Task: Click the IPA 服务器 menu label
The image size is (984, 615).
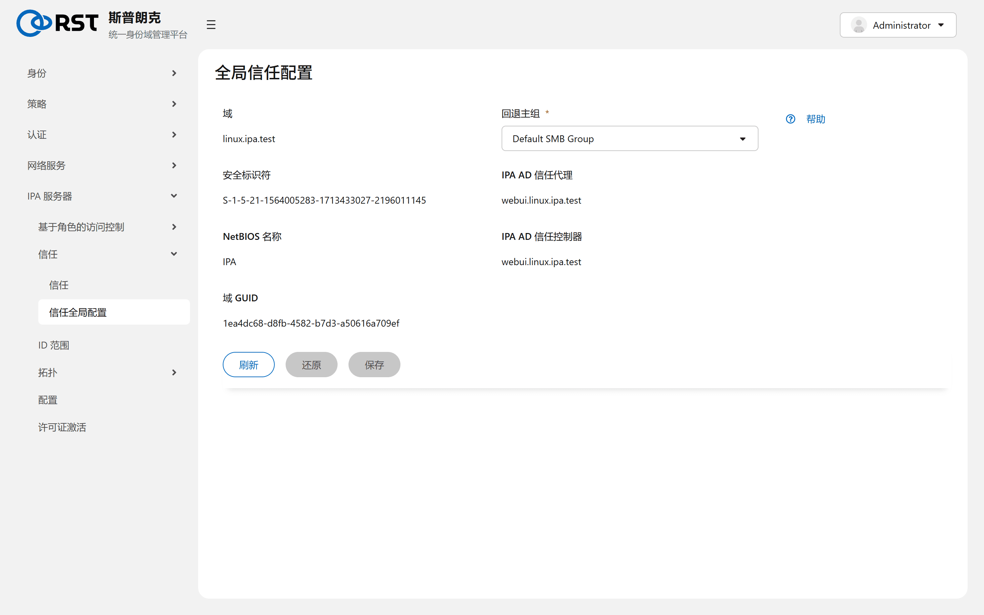Action: [50, 196]
